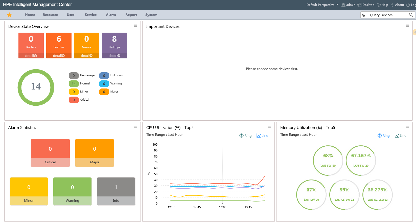Click the About info icon
The image size is (416, 223).
(392, 5)
